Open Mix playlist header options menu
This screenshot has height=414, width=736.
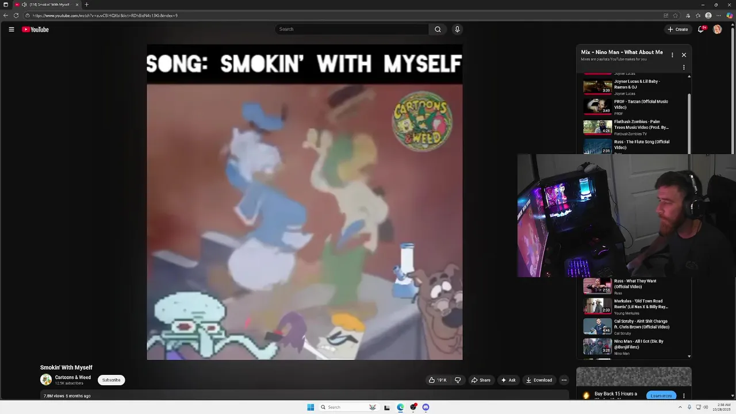point(672,55)
